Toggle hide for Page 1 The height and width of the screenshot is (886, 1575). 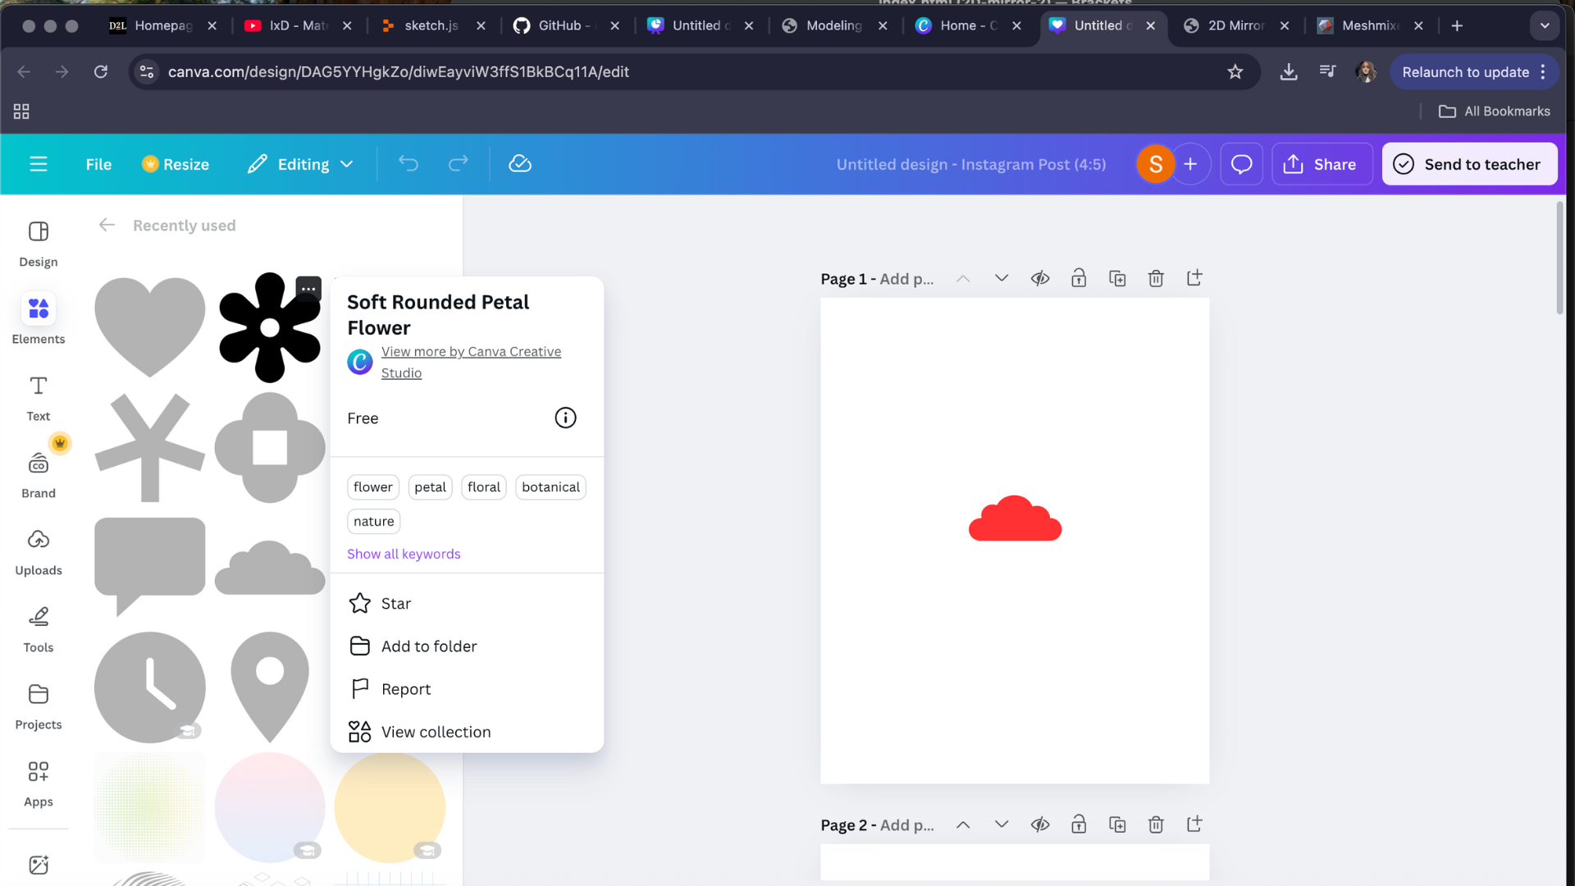[1040, 278]
